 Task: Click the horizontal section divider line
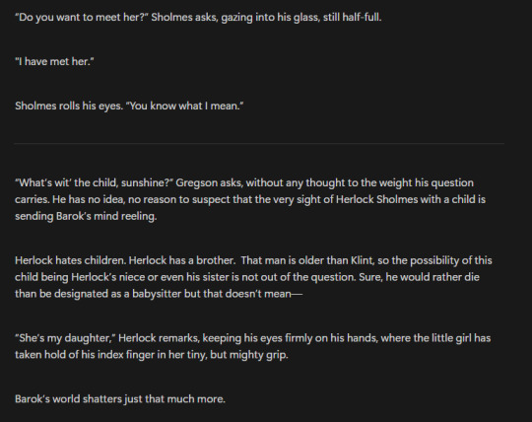(x=259, y=144)
